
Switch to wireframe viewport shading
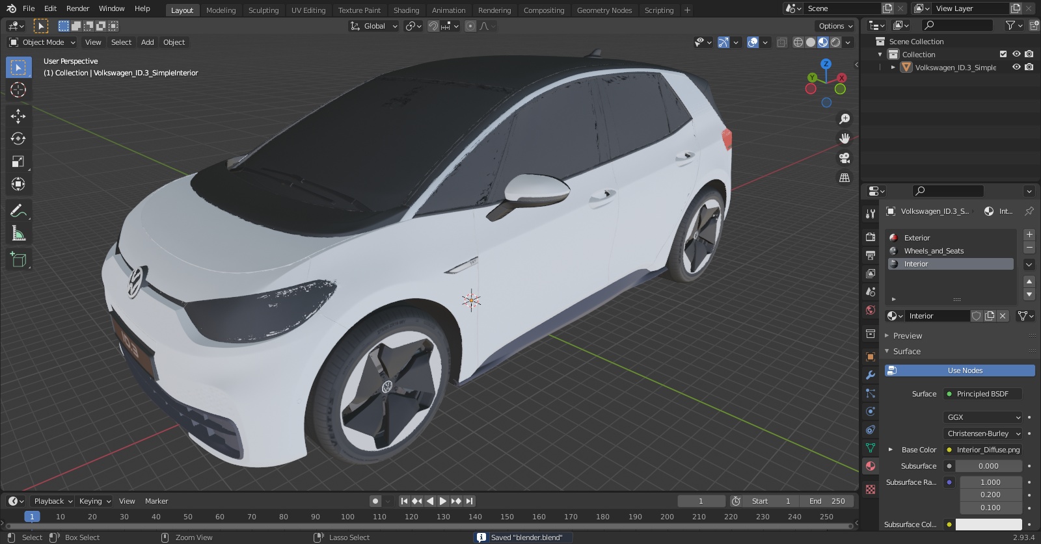click(x=798, y=42)
